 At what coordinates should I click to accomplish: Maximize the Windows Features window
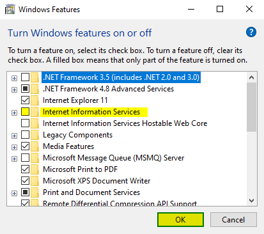[220, 10]
